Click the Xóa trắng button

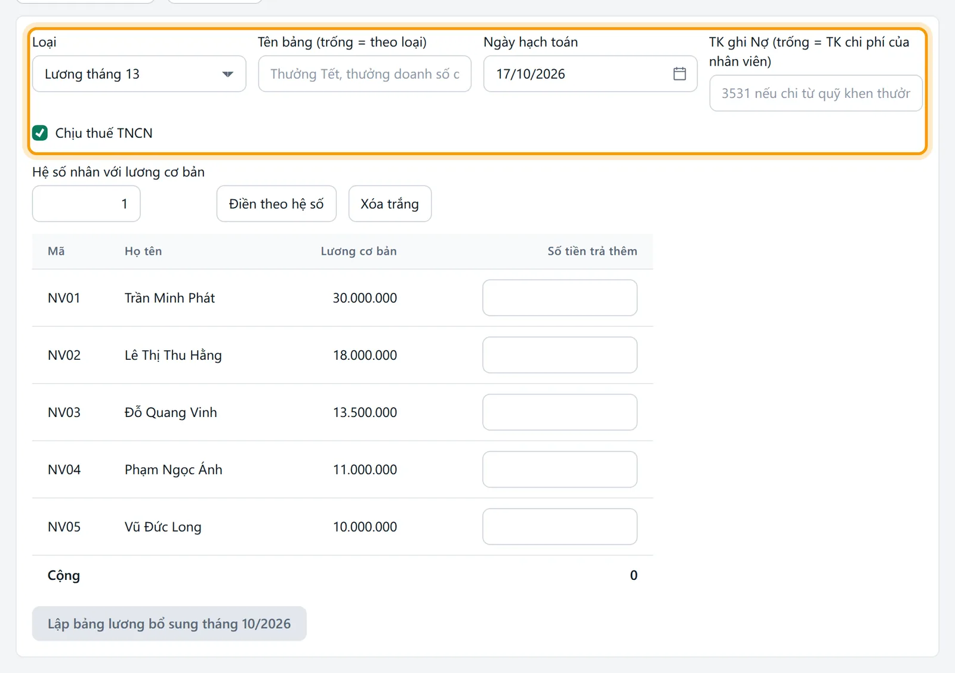tap(390, 204)
